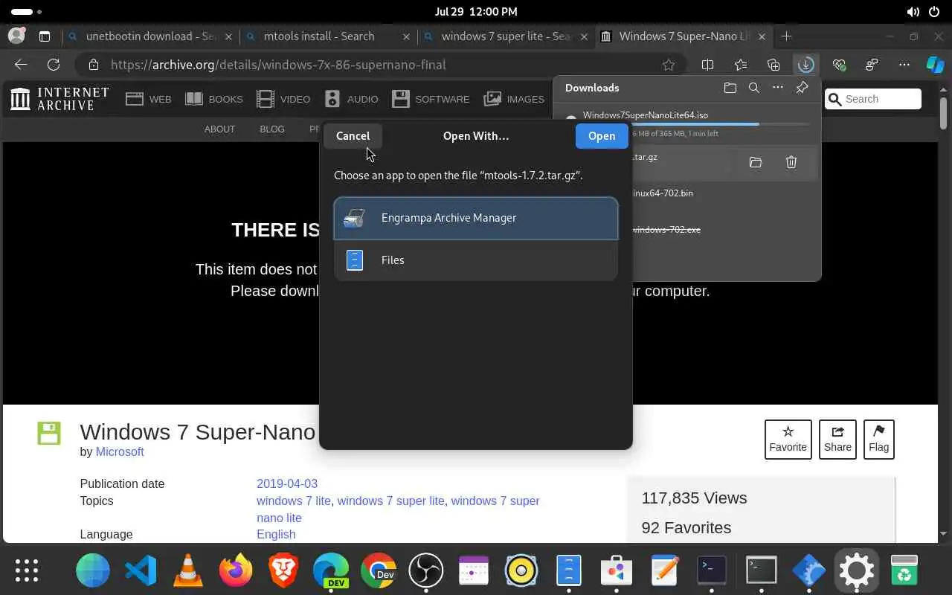Launch Brave browser from dock

283,570
